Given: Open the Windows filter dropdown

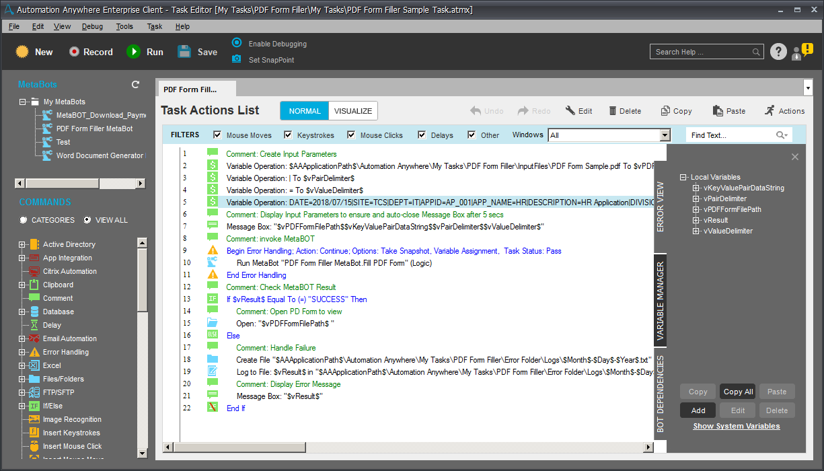Looking at the screenshot, I should click(665, 135).
